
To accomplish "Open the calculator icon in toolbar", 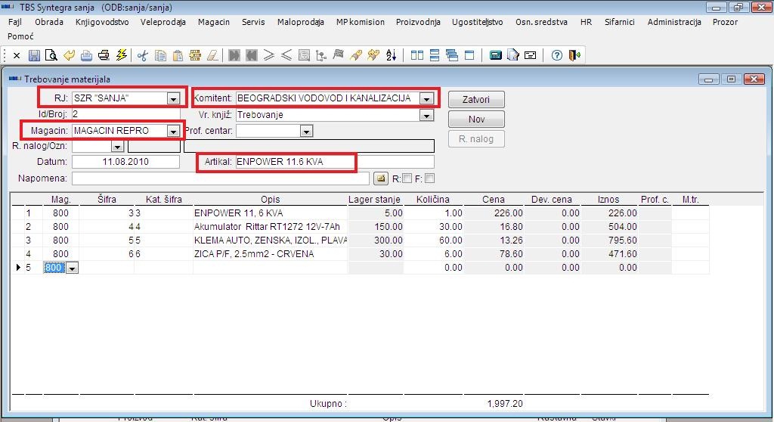I will [x=496, y=55].
